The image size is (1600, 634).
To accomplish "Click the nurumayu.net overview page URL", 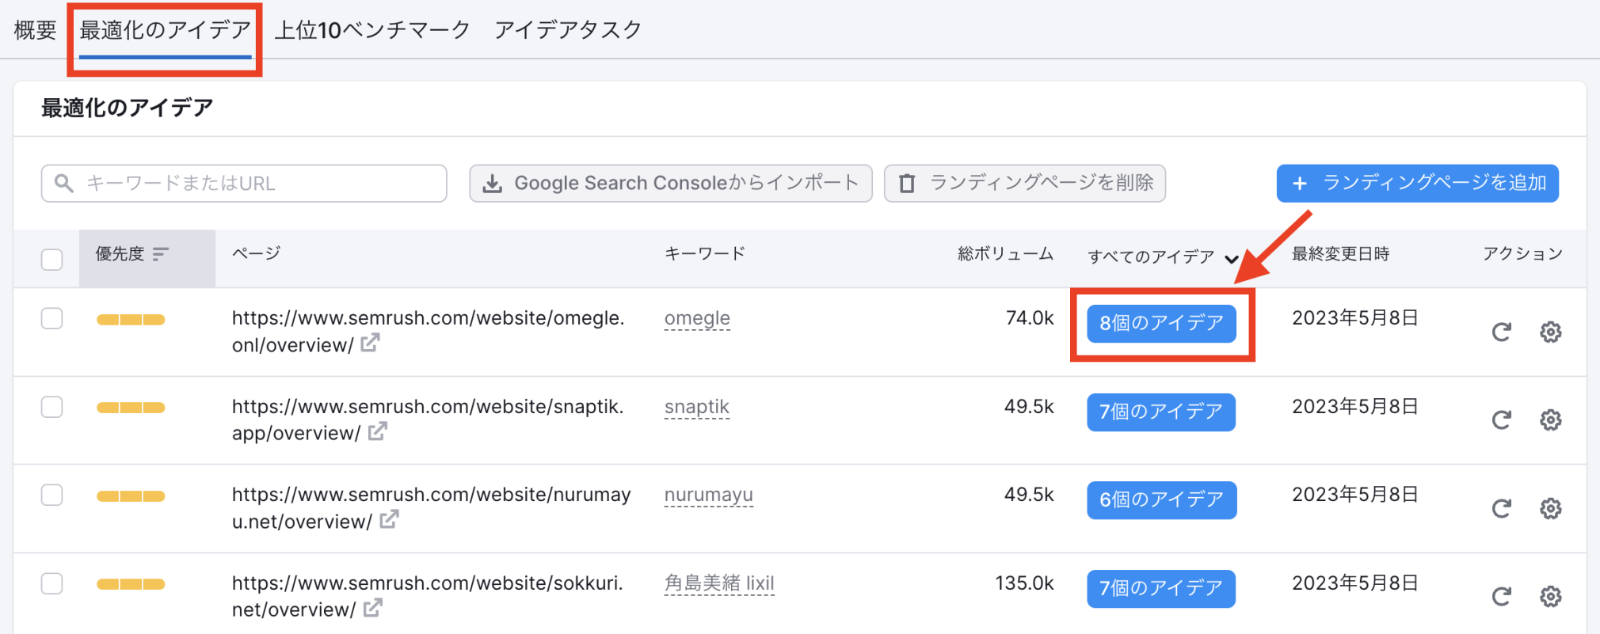I will pos(431,508).
